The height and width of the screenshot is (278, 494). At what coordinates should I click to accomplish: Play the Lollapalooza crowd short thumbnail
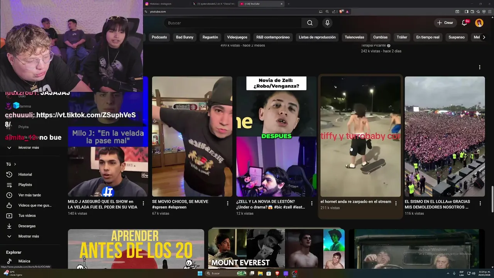445,136
